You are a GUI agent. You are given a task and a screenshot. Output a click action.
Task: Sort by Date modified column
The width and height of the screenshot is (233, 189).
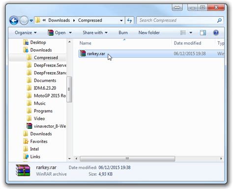point(187,43)
